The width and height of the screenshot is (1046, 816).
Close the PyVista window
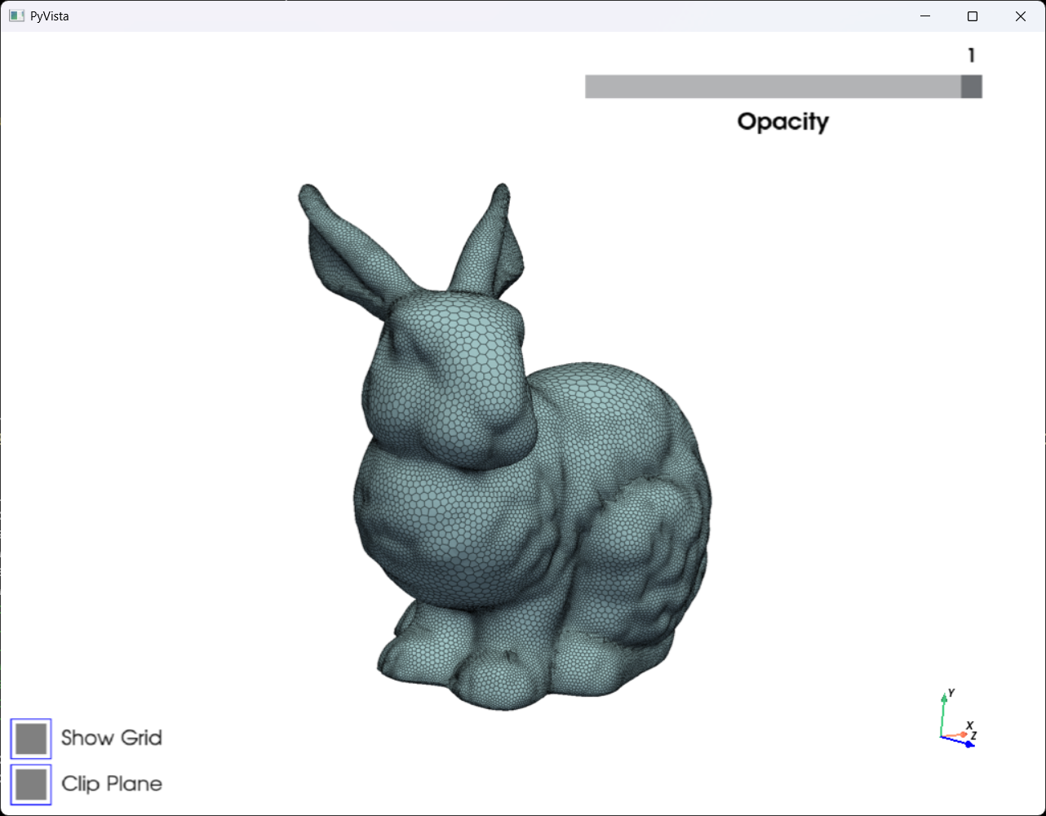(1021, 16)
